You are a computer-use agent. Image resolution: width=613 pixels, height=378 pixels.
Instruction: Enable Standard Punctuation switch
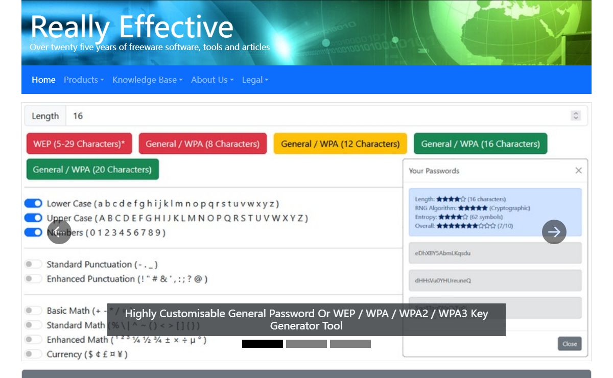coord(33,264)
